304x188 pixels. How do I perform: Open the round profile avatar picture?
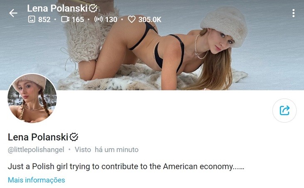point(32,98)
